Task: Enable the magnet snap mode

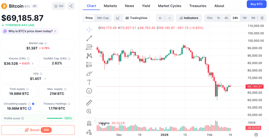Action: point(89,123)
